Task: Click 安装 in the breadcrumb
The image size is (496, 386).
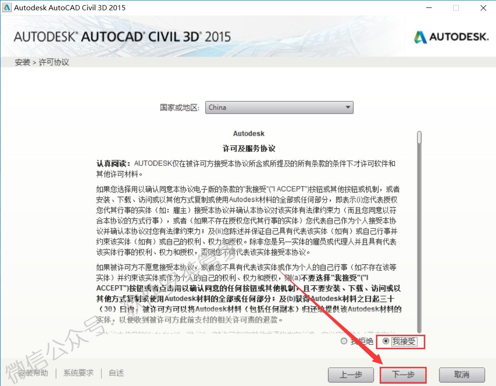Action: click(x=22, y=62)
